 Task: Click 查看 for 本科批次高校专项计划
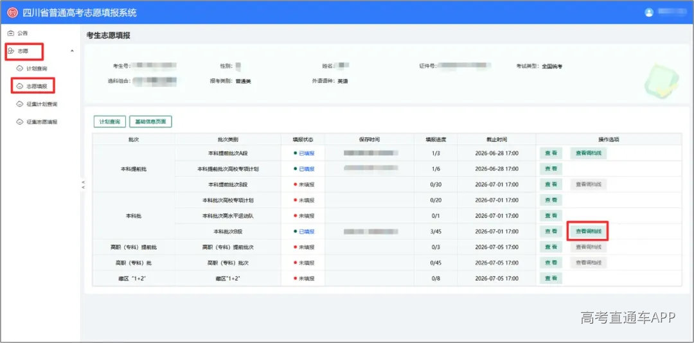click(551, 200)
